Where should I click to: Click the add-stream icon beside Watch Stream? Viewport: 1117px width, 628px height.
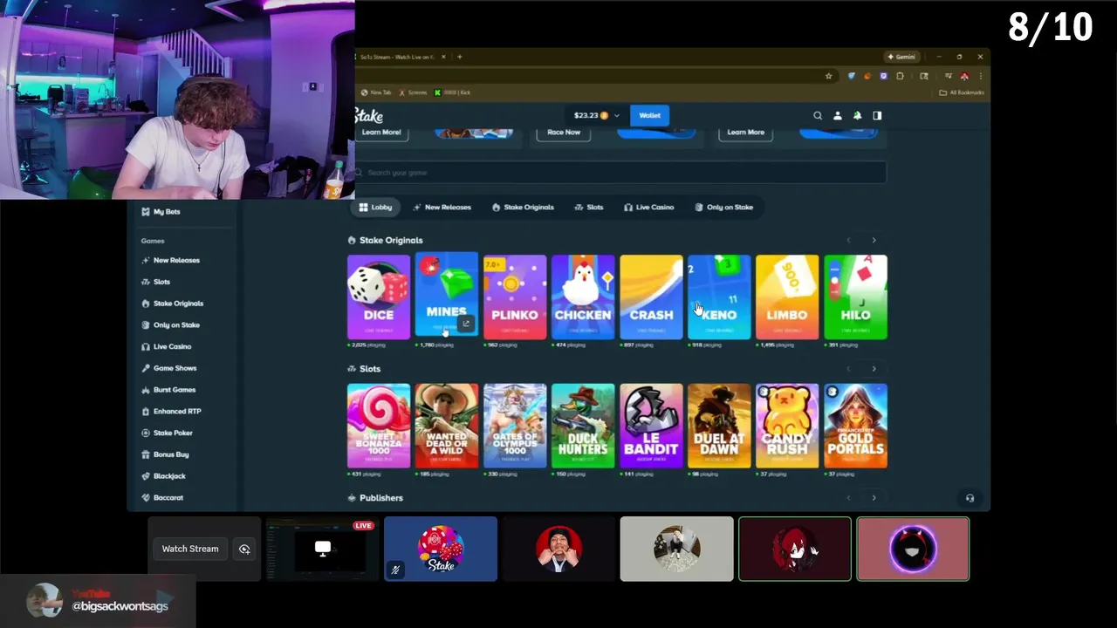(244, 549)
